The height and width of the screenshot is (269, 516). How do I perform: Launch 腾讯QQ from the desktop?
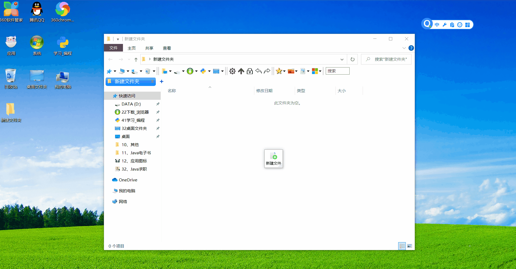point(37,9)
